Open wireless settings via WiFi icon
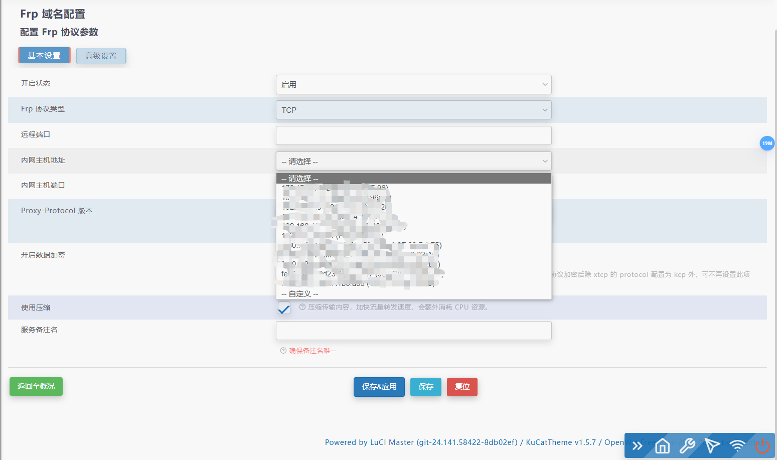777x460 pixels. (x=737, y=445)
